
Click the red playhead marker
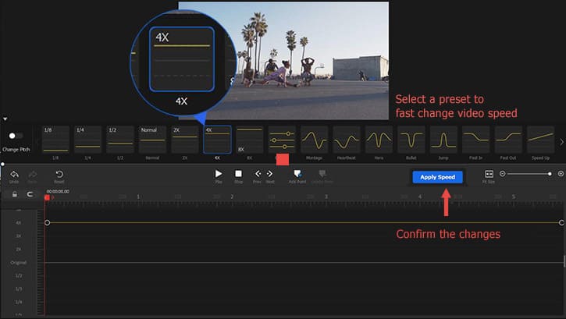tap(47, 198)
